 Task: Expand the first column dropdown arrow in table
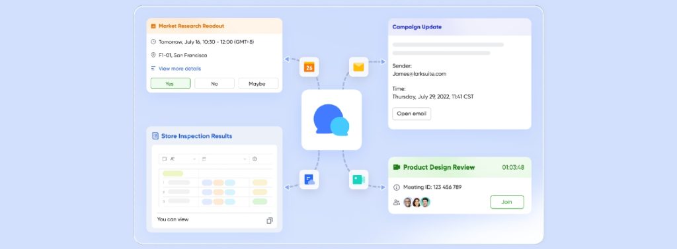point(194,159)
